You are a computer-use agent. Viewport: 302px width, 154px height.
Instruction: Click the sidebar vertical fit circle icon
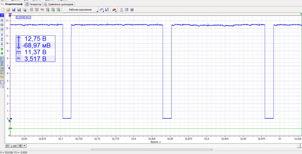2,25
